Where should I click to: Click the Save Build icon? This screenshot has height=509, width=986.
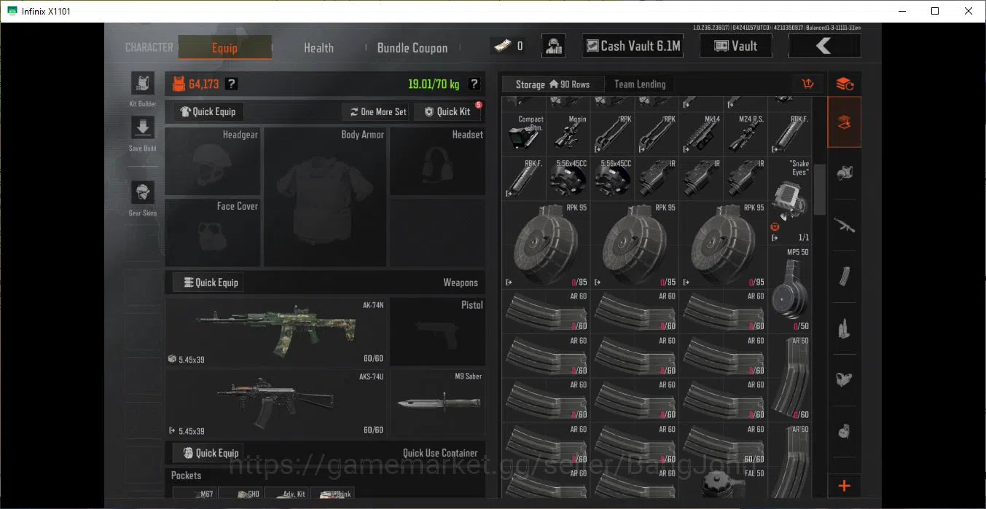click(x=142, y=128)
